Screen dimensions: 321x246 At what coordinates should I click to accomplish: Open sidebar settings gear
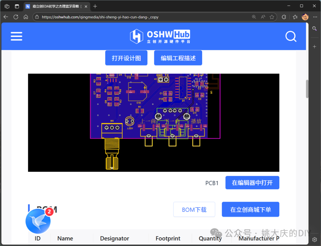314,239
